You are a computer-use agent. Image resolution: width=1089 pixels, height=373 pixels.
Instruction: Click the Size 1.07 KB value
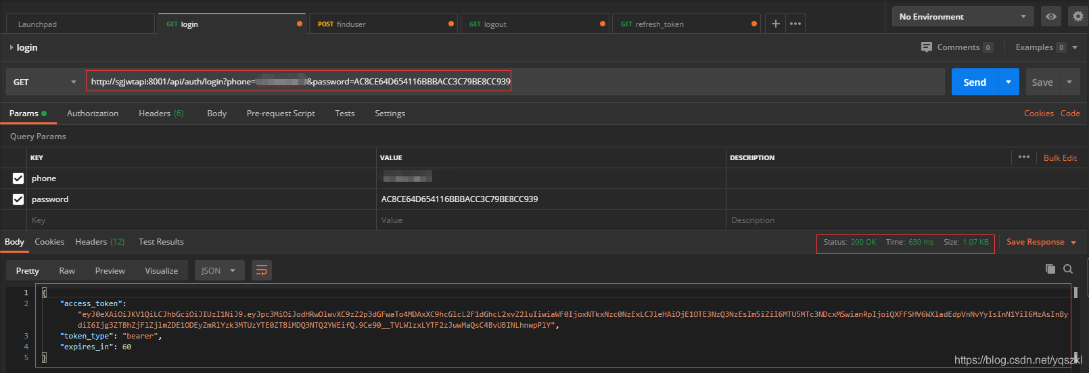[966, 242]
